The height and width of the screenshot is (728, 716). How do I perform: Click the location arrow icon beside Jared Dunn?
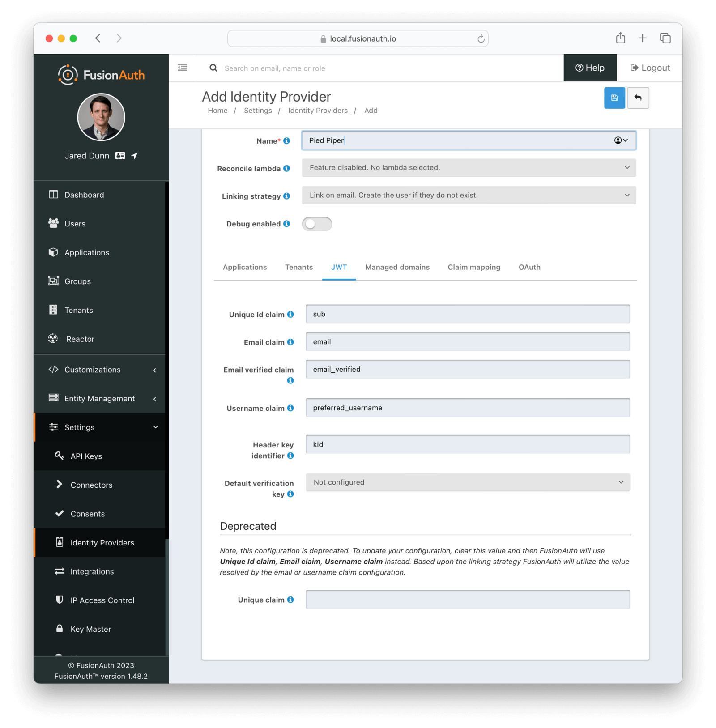134,156
